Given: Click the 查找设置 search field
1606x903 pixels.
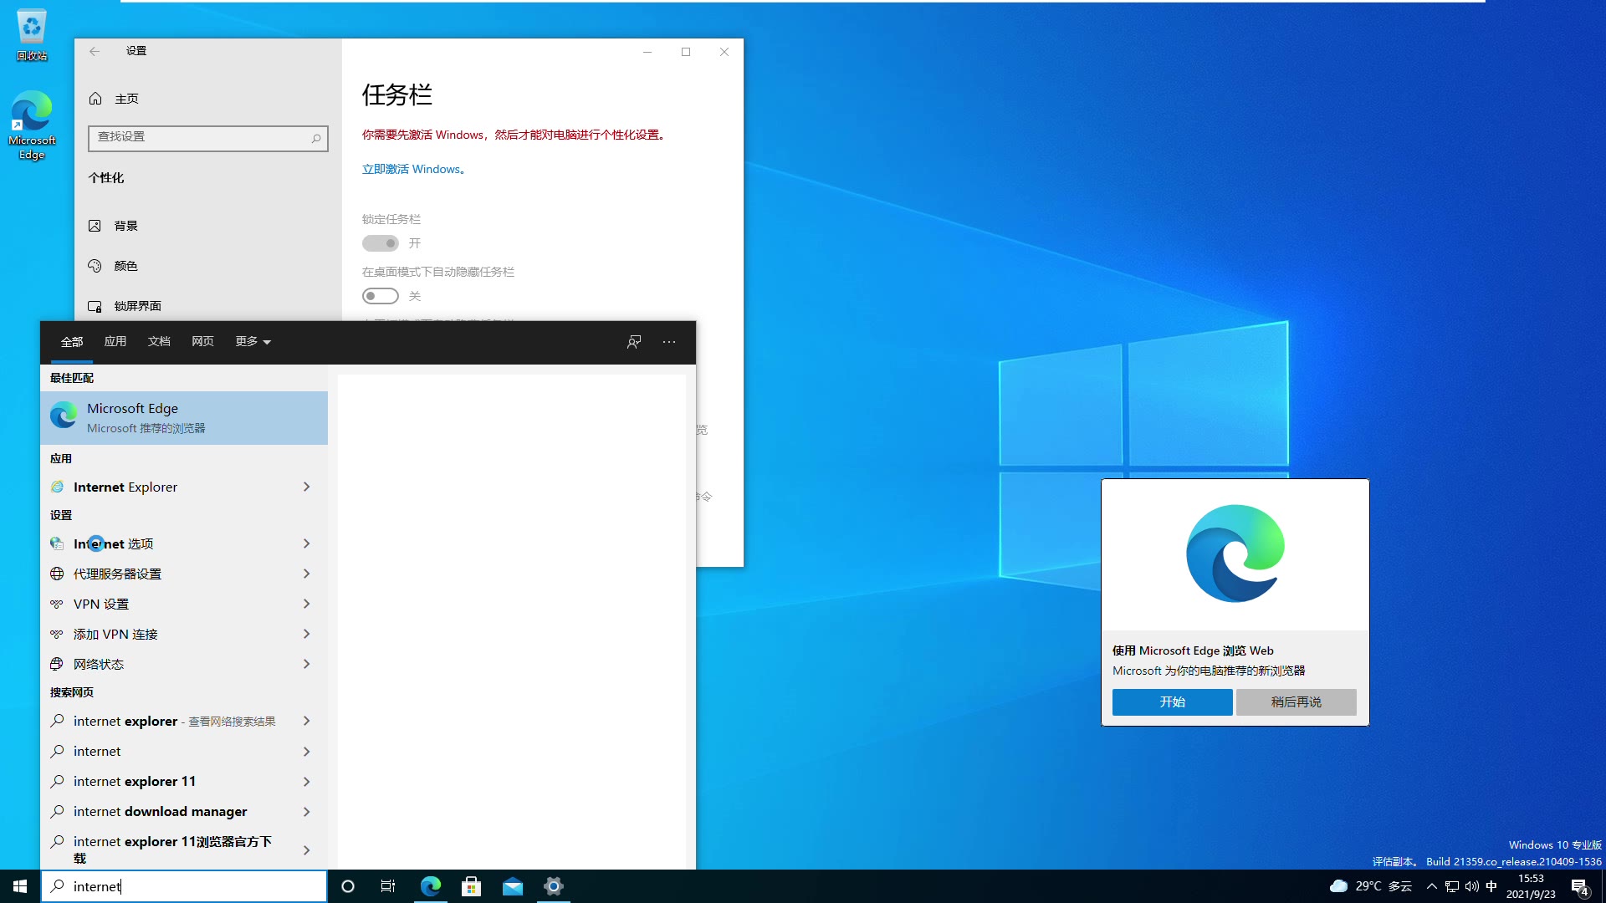Looking at the screenshot, I should [207, 138].
